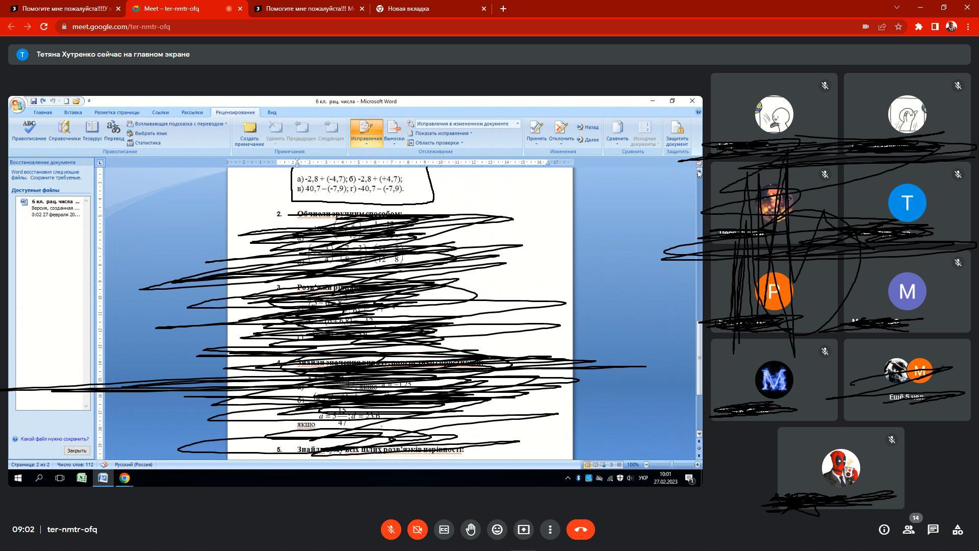This screenshot has width=979, height=551.
Task: Click the red leave call button
Action: 580,530
